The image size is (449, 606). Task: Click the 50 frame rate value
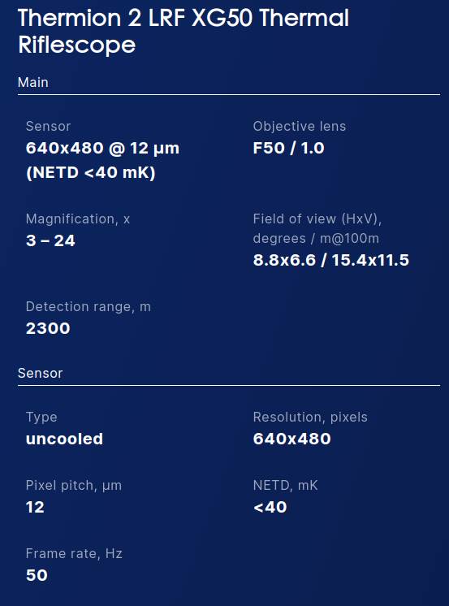[37, 575]
